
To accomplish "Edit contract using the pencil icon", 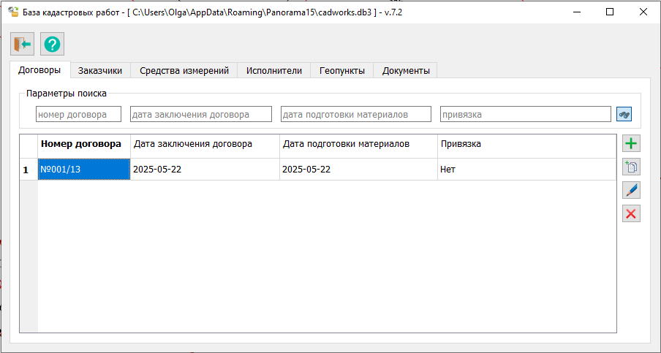I will point(631,190).
